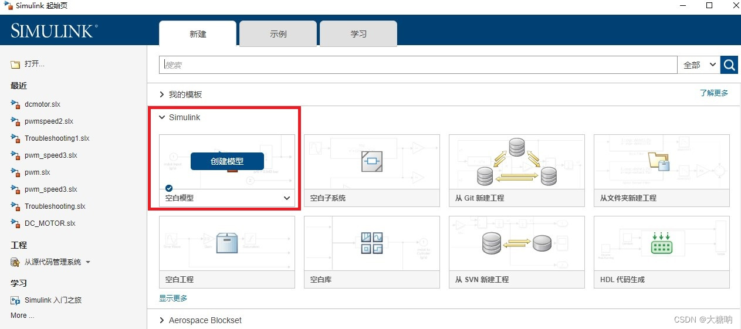741x329 pixels.
Task: Select the 从 Git 新建工程 template thumbnail
Action: (x=516, y=162)
